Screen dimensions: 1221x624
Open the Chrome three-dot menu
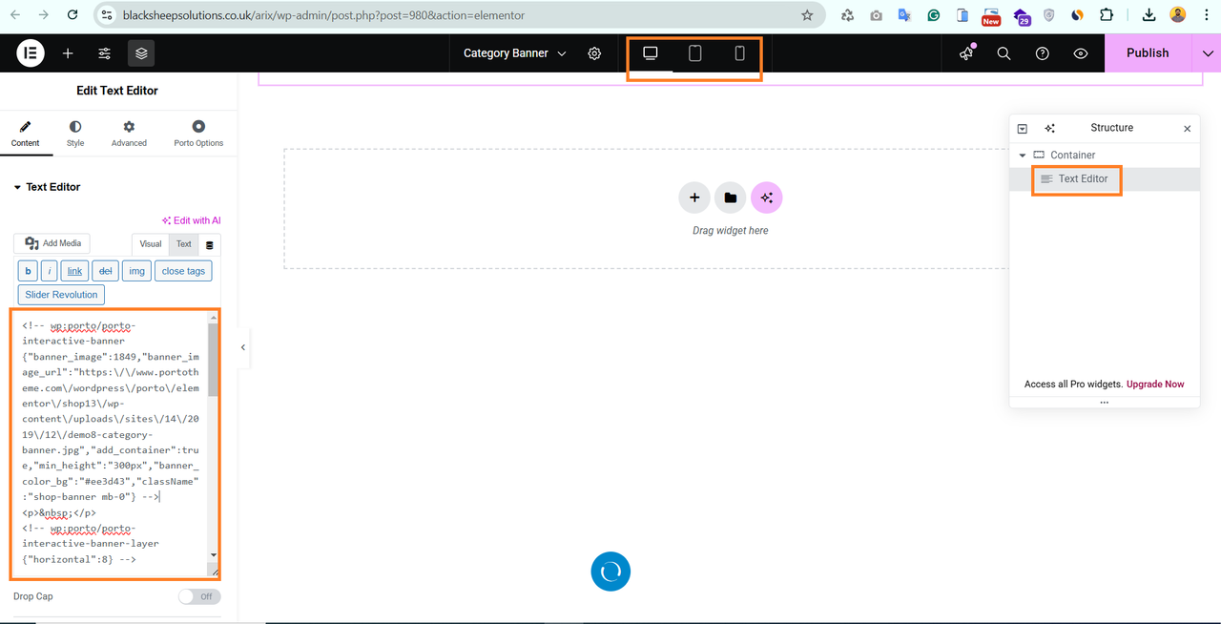pos(1207,15)
